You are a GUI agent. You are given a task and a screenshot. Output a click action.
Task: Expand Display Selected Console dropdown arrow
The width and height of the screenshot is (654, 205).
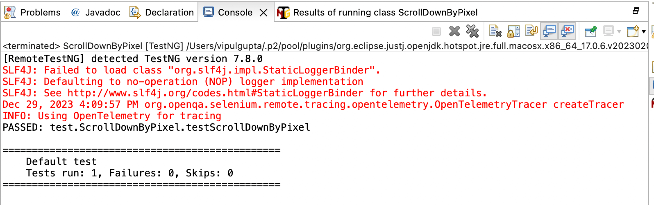click(x=619, y=31)
